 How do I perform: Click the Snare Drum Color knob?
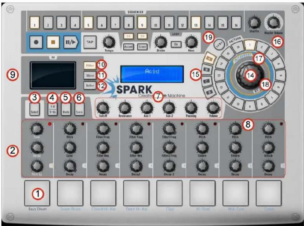point(70,148)
